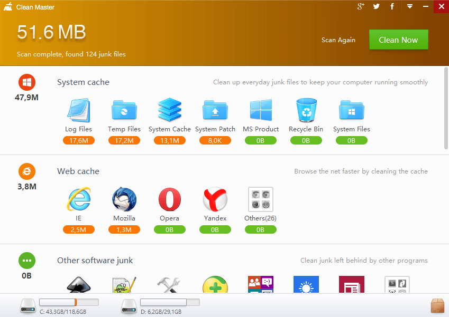Viewport: 449px width, 317px height.
Task: Click the Clean Master broom logo
Action: 8,6
